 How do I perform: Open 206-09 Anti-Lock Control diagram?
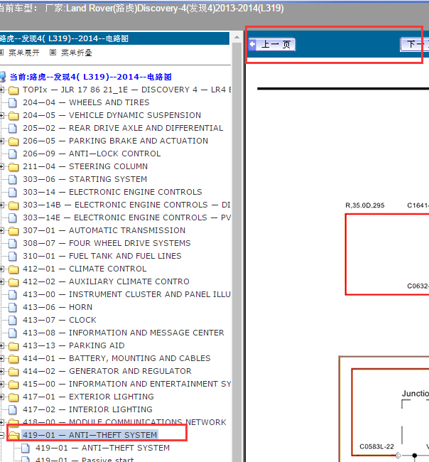click(92, 154)
